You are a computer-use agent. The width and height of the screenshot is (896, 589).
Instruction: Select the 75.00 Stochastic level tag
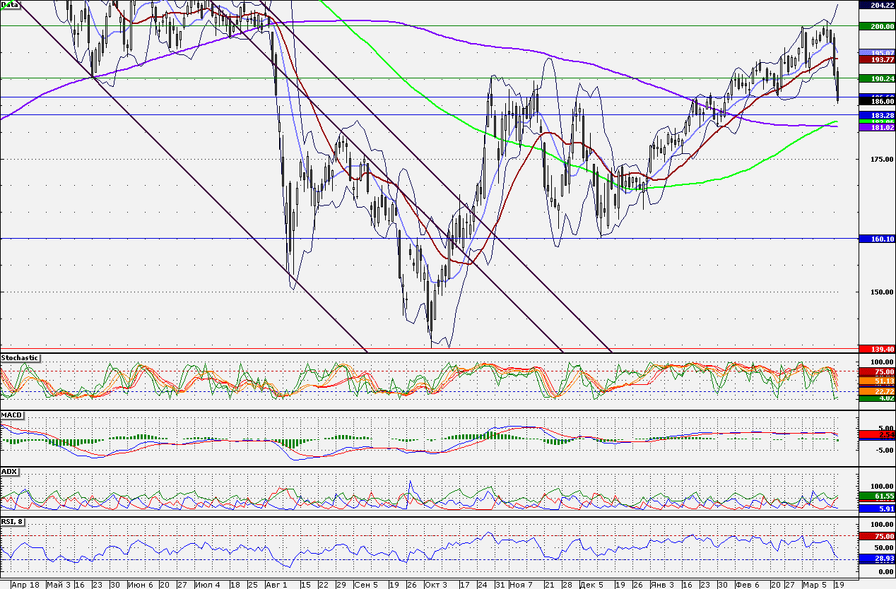(x=876, y=371)
